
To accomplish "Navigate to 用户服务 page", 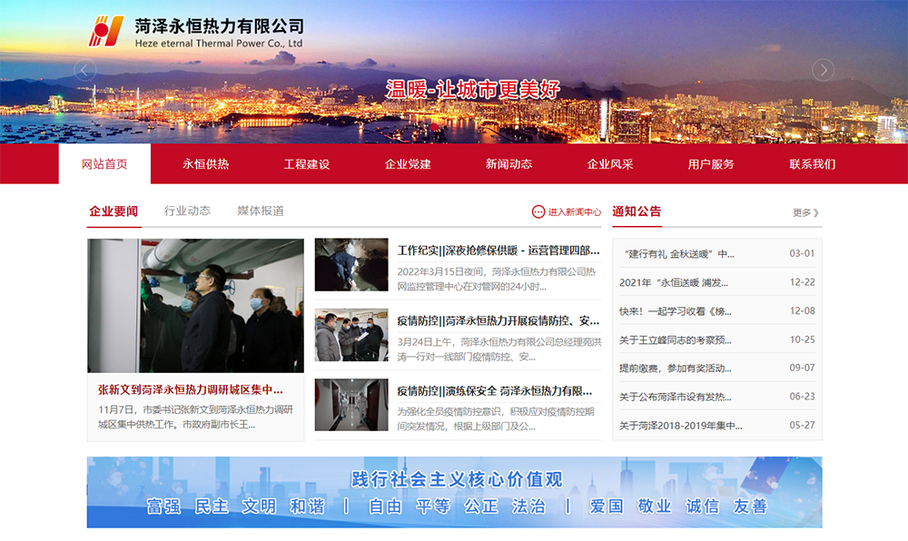I will tap(711, 164).
